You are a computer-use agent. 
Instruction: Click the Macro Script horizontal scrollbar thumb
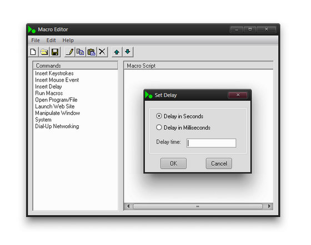click(198, 206)
